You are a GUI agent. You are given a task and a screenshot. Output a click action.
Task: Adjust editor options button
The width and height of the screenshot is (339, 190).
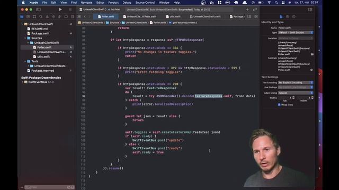(x=249, y=16)
